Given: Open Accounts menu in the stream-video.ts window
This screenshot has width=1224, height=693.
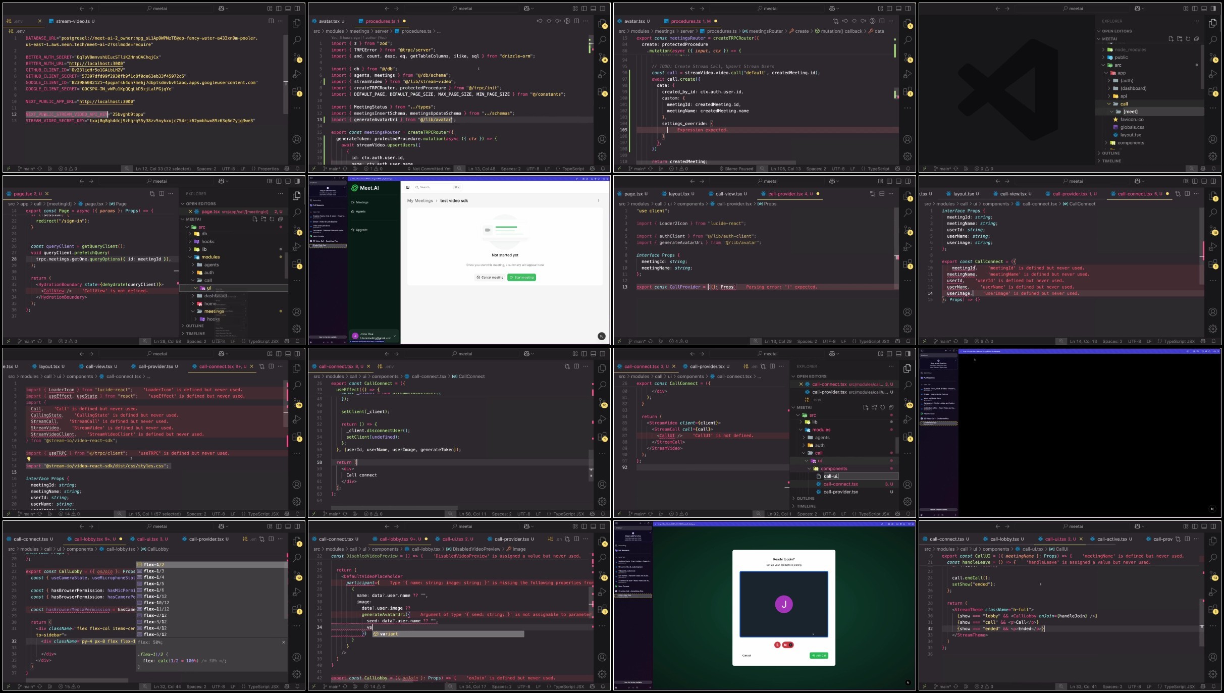Looking at the screenshot, I should pyautogui.click(x=297, y=139).
